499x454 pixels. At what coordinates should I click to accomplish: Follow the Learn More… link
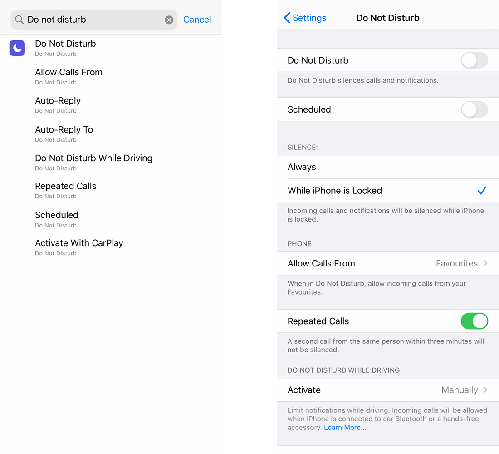tap(345, 428)
